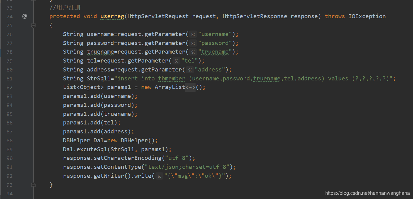Click line number 85 in the gutter
The image size is (413, 199).
pos(10,114)
